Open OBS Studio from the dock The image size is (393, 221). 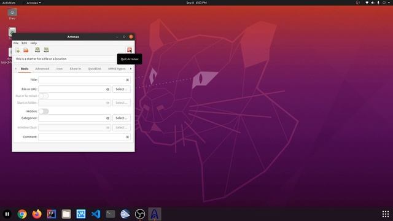click(x=140, y=214)
